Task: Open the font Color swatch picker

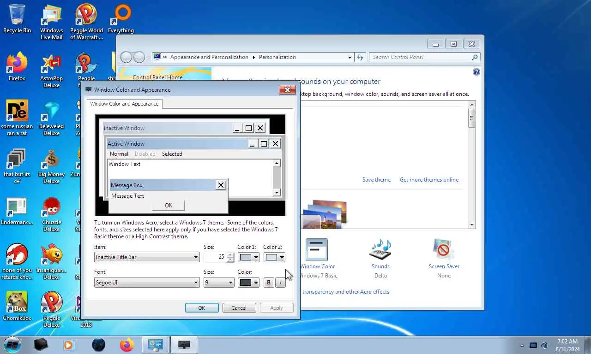Action: click(x=248, y=283)
